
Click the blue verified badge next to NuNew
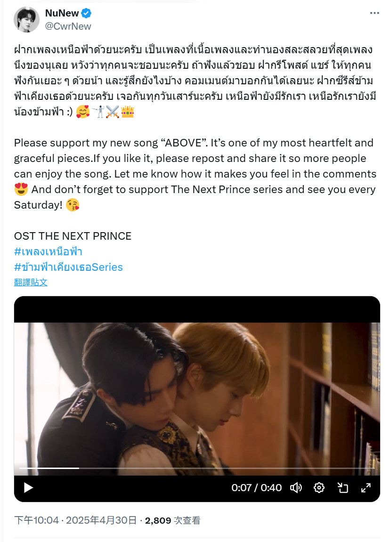coord(86,13)
